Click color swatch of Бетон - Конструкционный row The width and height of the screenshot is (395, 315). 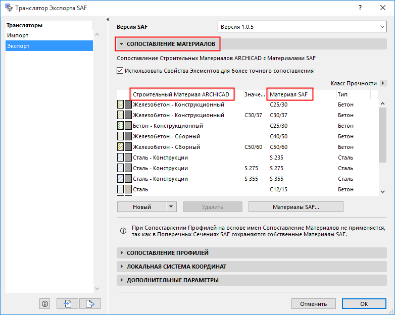coord(128,126)
